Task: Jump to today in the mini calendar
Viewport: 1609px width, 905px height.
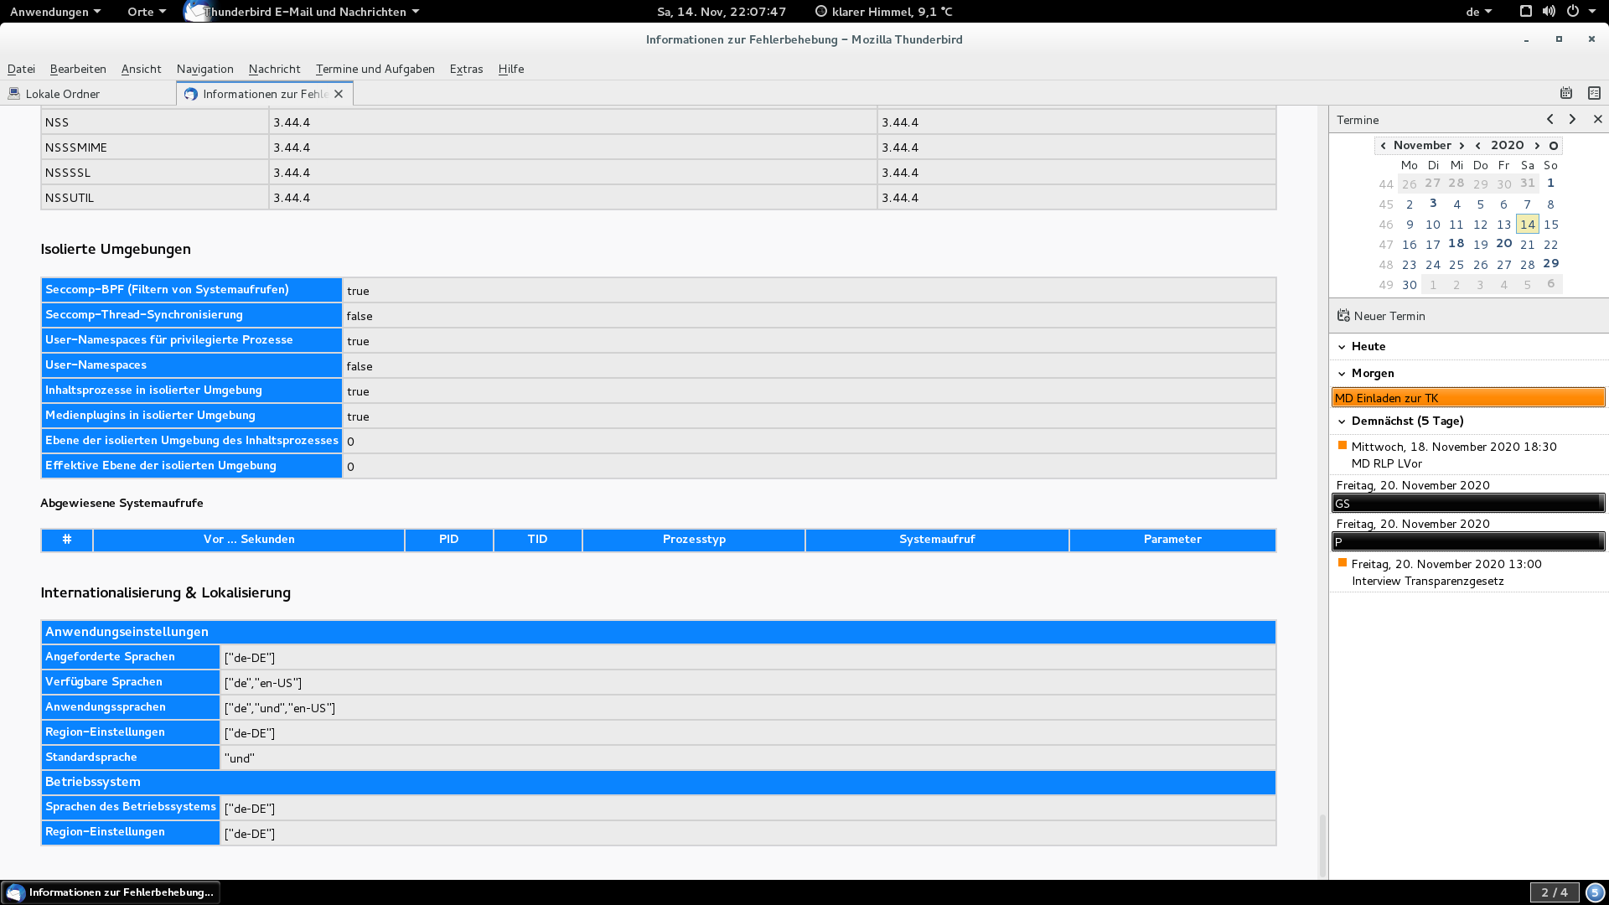Action: (1553, 145)
